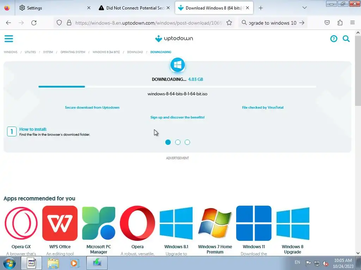Click the Windows 11 app icon
The image size is (361, 270).
254,223
